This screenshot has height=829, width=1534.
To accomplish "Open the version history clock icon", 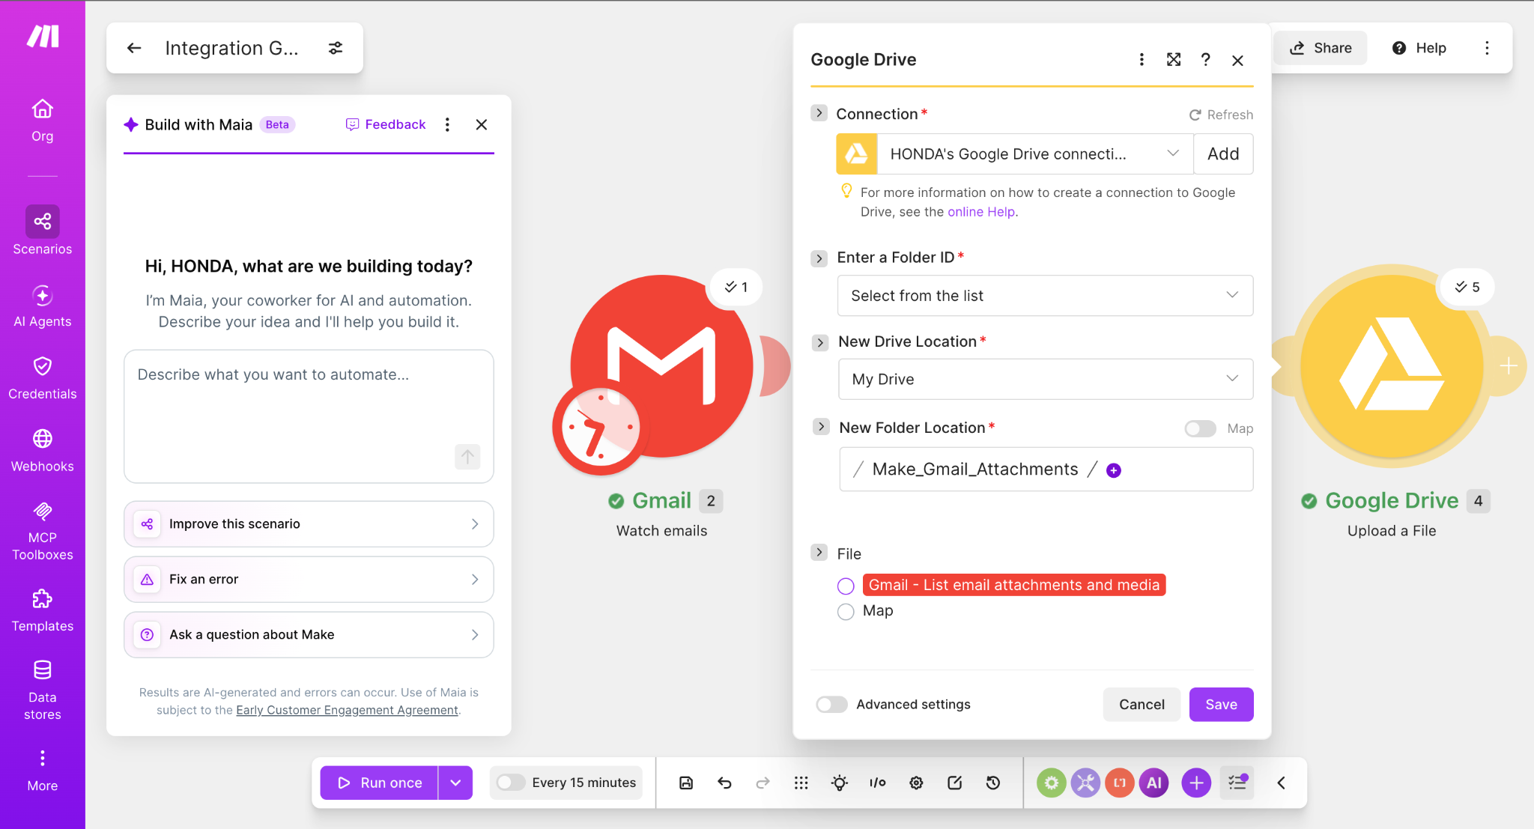I will pyautogui.click(x=993, y=783).
